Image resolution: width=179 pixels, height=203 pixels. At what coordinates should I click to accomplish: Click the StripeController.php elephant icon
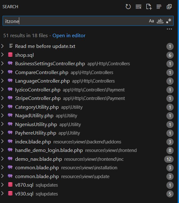click(x=10, y=98)
